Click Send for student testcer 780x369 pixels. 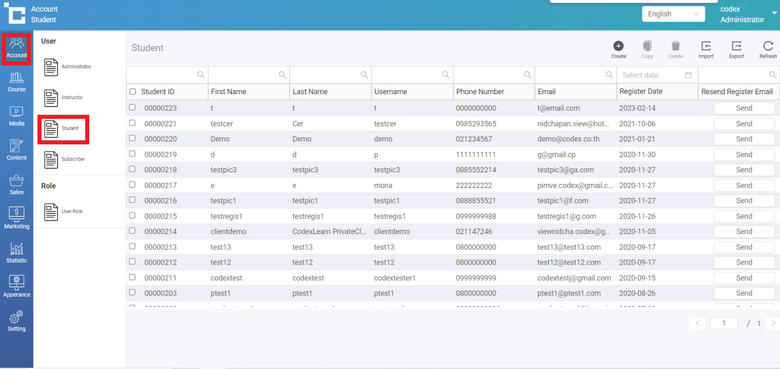744,124
